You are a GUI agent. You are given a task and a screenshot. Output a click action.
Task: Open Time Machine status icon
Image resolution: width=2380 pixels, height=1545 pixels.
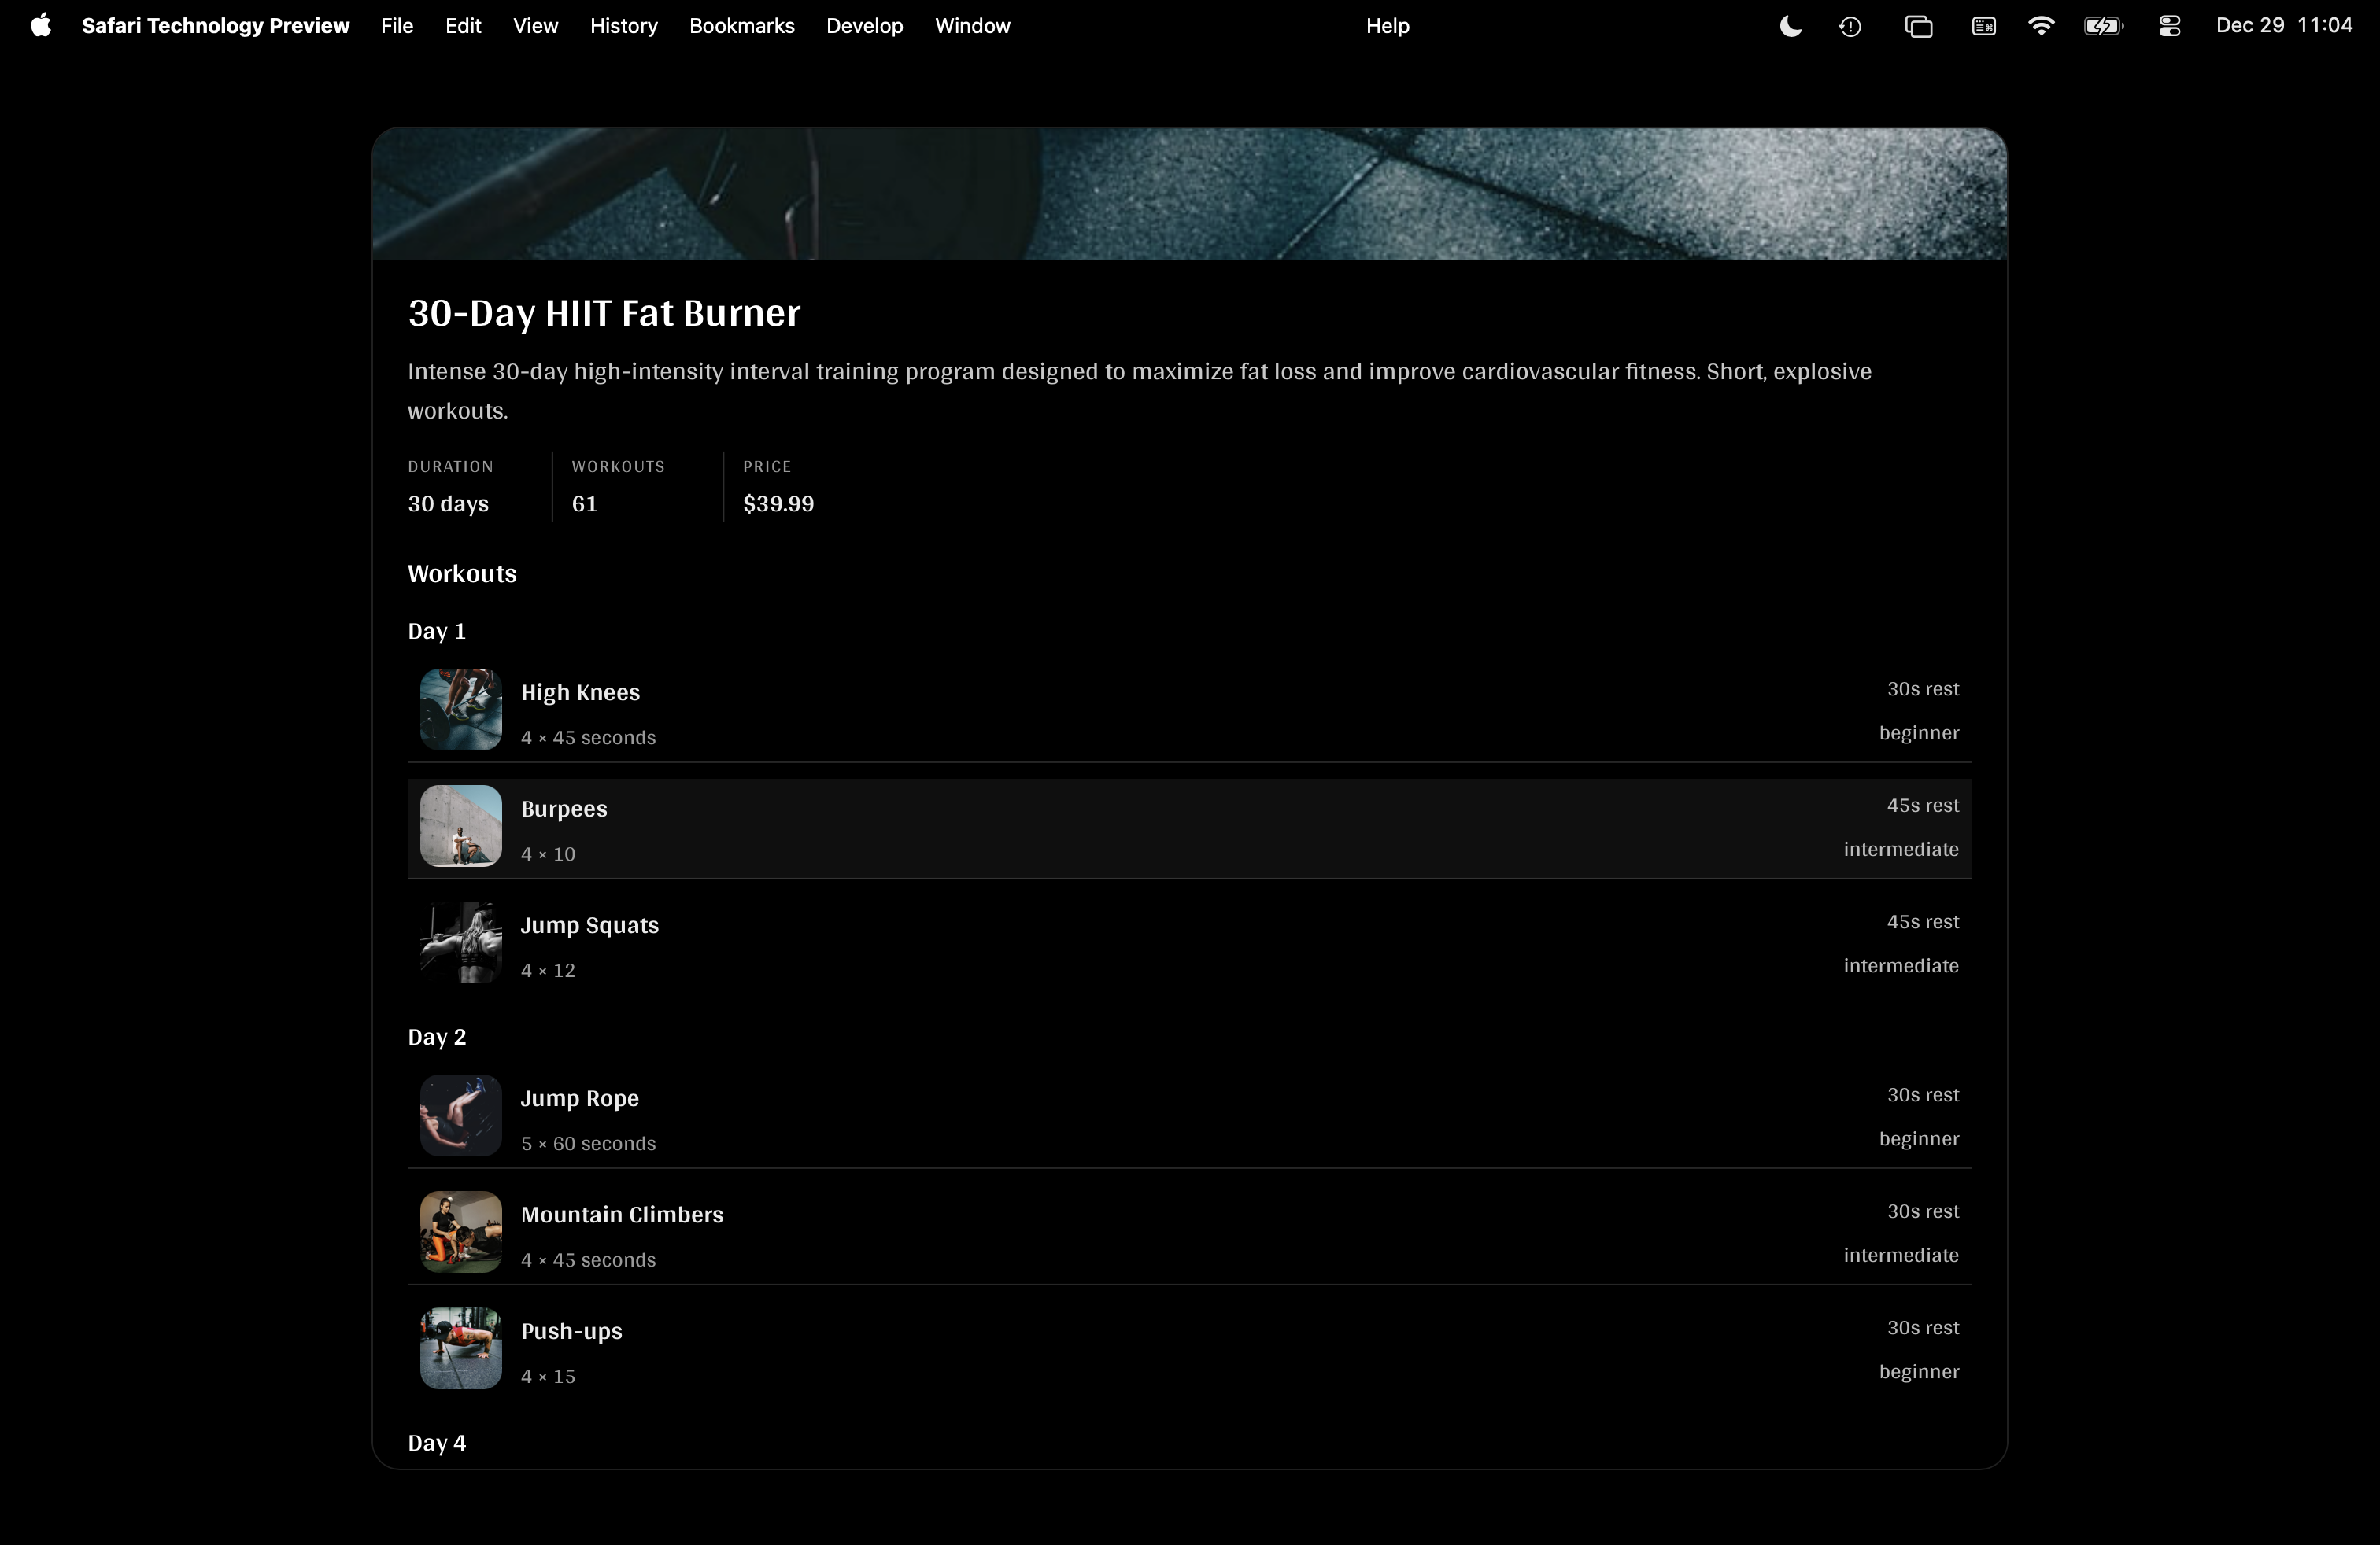pyautogui.click(x=1850, y=26)
